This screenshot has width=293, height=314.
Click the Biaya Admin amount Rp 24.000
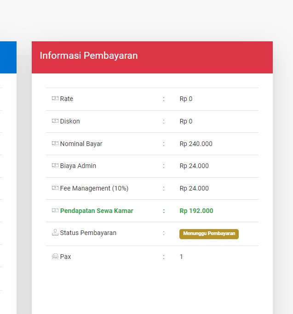[194, 166]
